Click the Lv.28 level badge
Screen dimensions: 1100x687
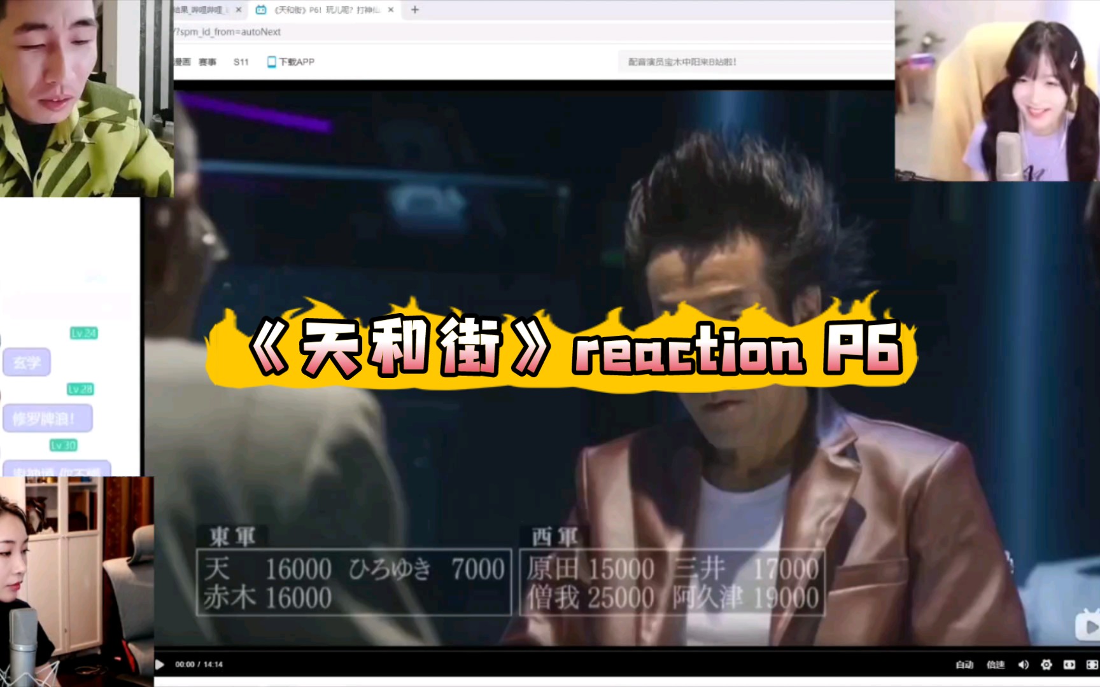[x=80, y=389]
